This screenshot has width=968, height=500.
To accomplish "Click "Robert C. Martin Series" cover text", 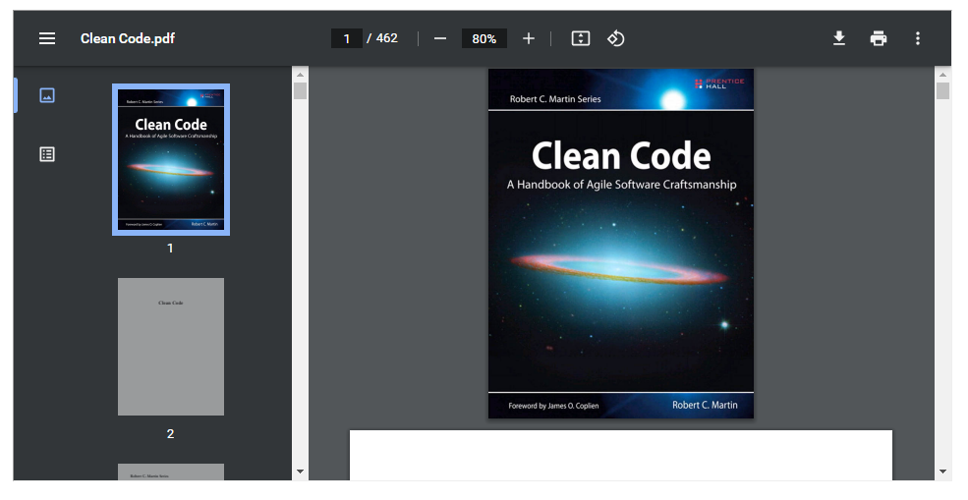I will click(555, 99).
